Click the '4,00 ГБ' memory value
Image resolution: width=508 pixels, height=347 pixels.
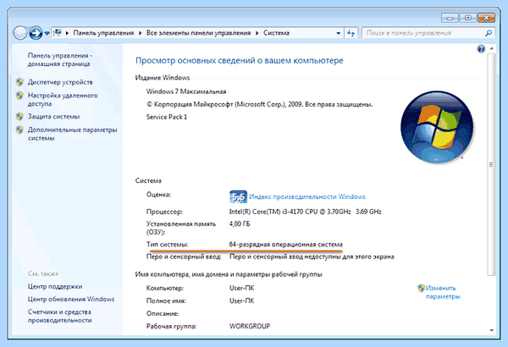click(240, 224)
